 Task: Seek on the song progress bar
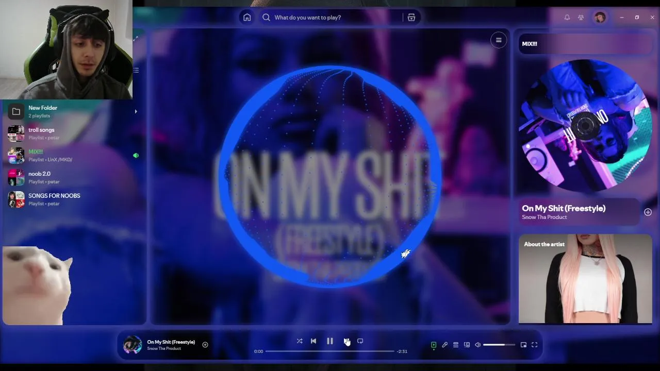click(330, 351)
